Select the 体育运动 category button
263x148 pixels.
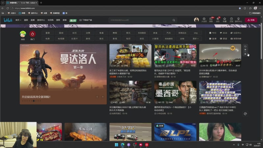(x=182, y=33)
